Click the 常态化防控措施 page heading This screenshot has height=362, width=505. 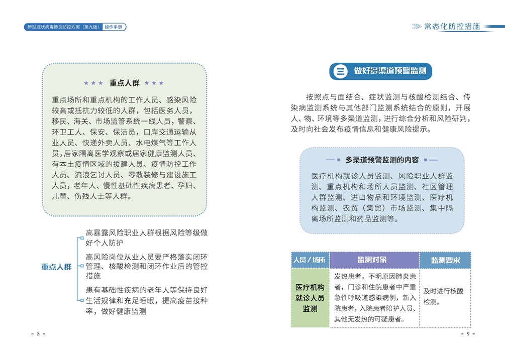coord(452,27)
